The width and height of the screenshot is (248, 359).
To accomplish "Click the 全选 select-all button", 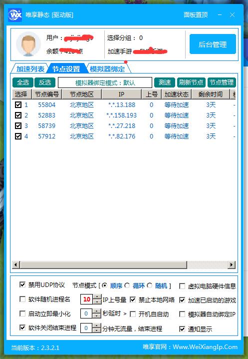I will click(23, 82).
